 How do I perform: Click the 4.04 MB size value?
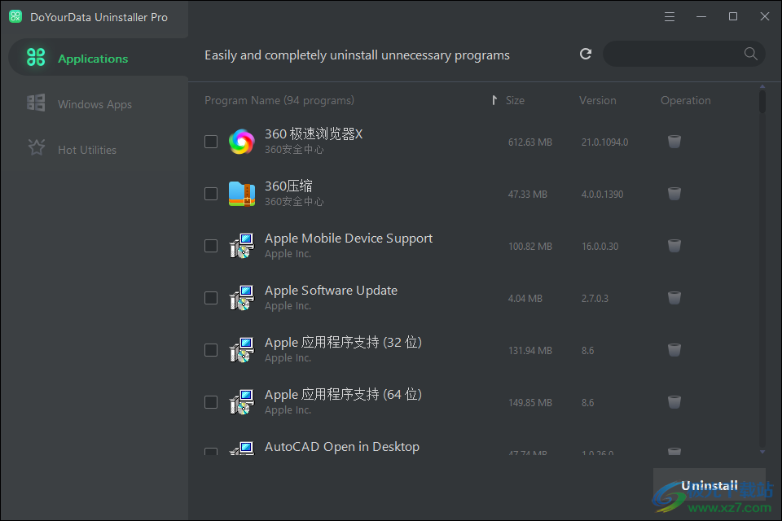(x=525, y=298)
